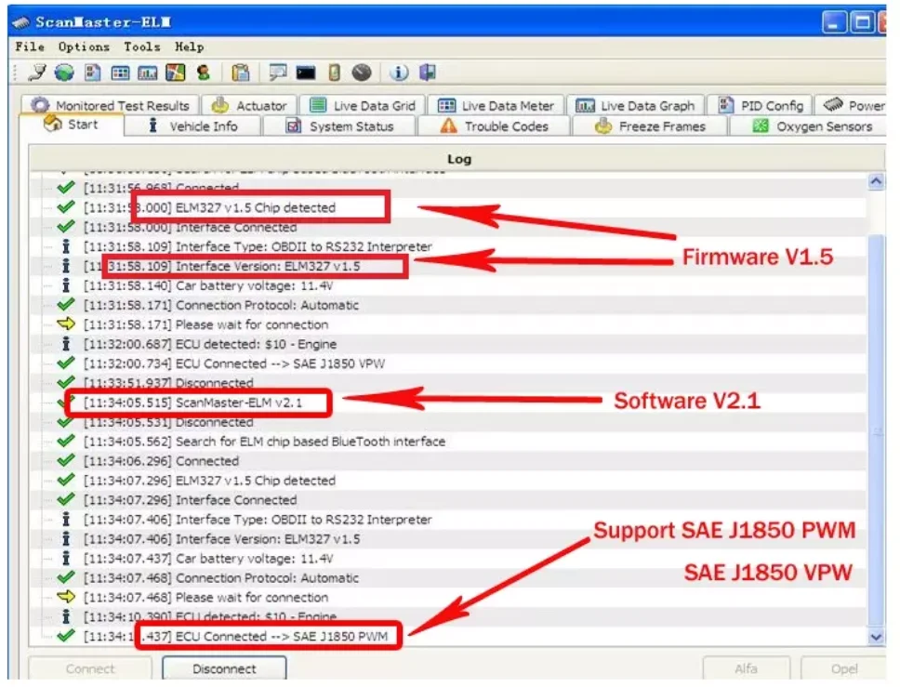Switch to the Freeze Frames tab
This screenshot has height=687, width=900.
(650, 126)
